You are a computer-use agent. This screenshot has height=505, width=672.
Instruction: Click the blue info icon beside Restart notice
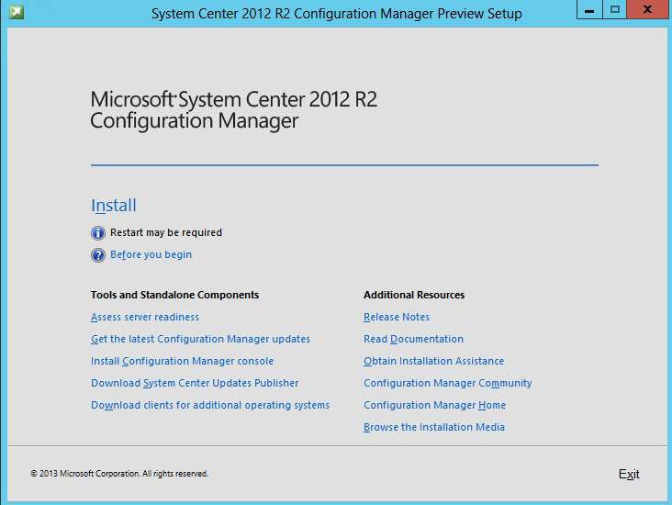(x=98, y=233)
